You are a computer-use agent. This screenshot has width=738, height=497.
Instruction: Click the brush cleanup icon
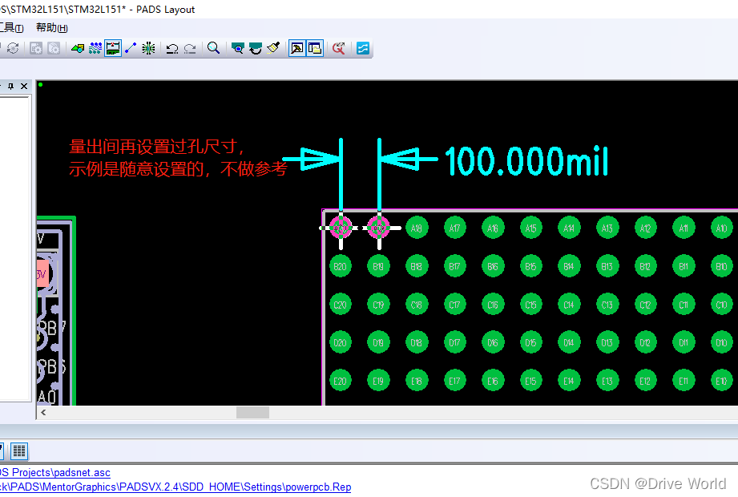tap(273, 48)
